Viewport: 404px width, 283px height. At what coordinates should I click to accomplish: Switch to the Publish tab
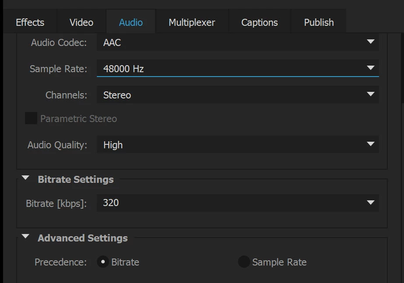click(319, 22)
